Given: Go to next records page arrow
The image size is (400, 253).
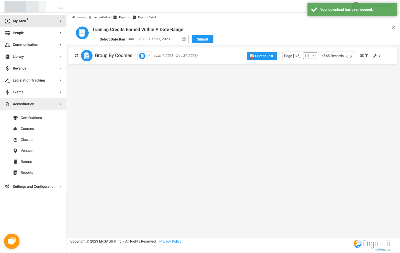Looking at the screenshot, I should coord(351,56).
